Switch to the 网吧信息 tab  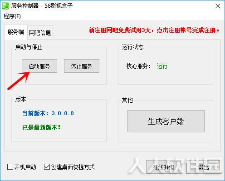point(40,33)
